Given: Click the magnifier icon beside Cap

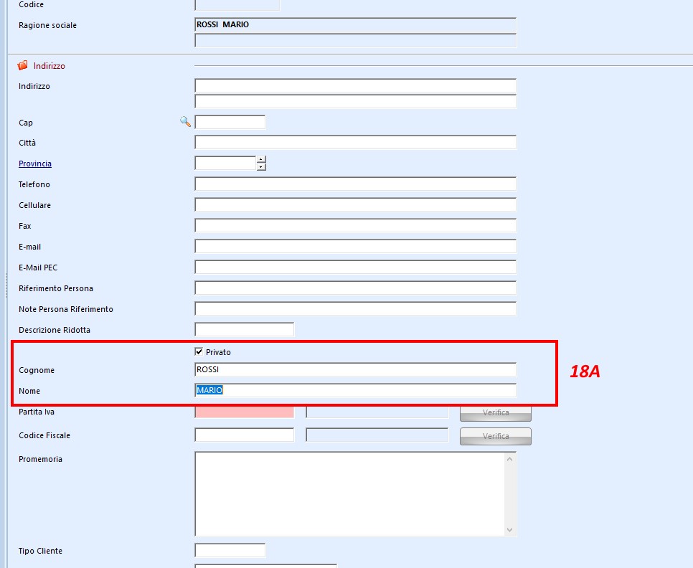Looking at the screenshot, I should pos(185,122).
